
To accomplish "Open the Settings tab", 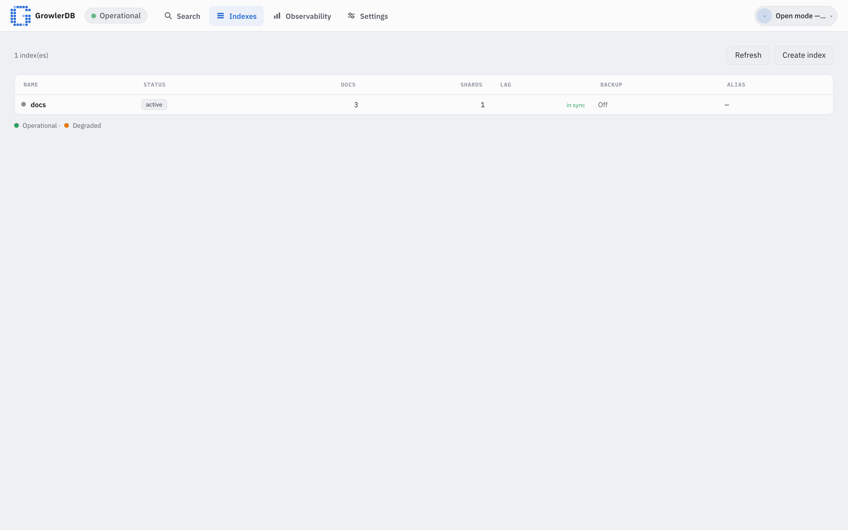I will [367, 16].
